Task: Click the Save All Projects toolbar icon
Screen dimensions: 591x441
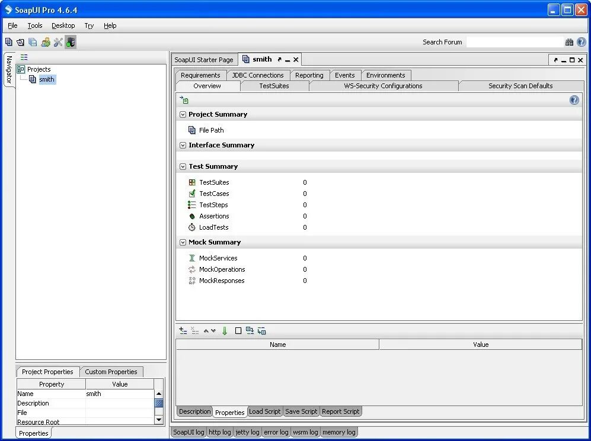Action: pyautogui.click(x=33, y=42)
